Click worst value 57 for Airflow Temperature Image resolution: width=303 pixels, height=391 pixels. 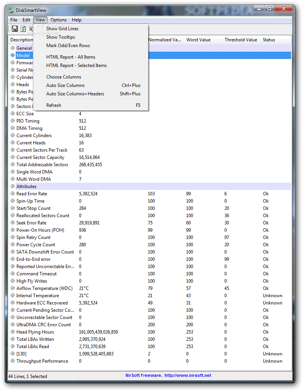188,288
